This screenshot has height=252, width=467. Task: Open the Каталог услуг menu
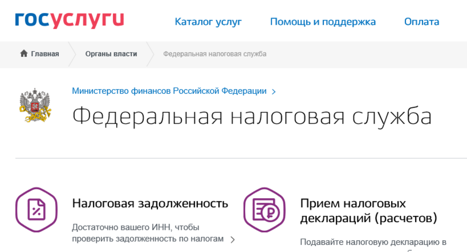tap(208, 22)
